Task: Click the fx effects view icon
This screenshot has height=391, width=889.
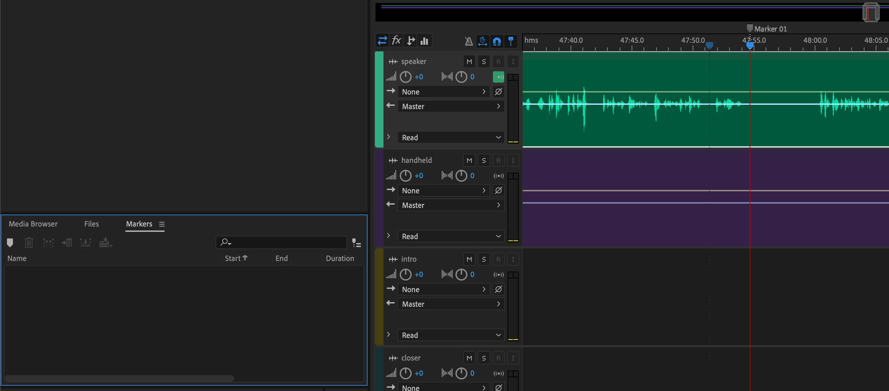Action: (396, 41)
